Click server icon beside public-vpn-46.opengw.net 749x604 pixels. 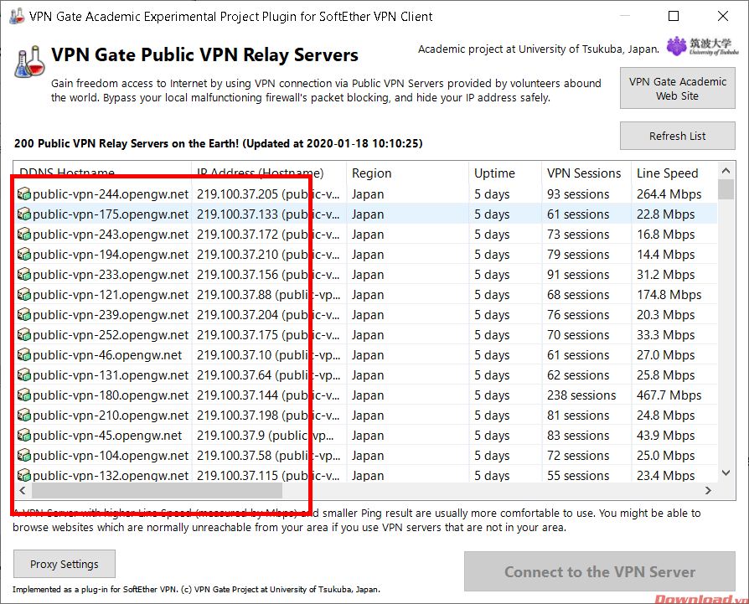click(x=24, y=354)
